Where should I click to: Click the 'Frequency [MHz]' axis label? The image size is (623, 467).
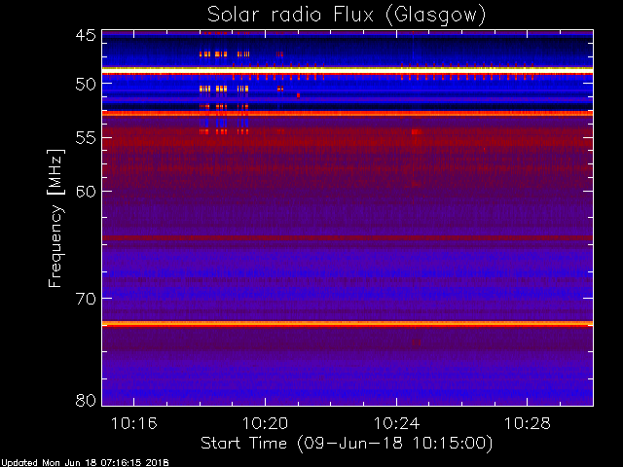click(55, 218)
